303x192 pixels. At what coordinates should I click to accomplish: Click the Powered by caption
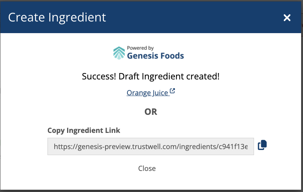coord(140,48)
